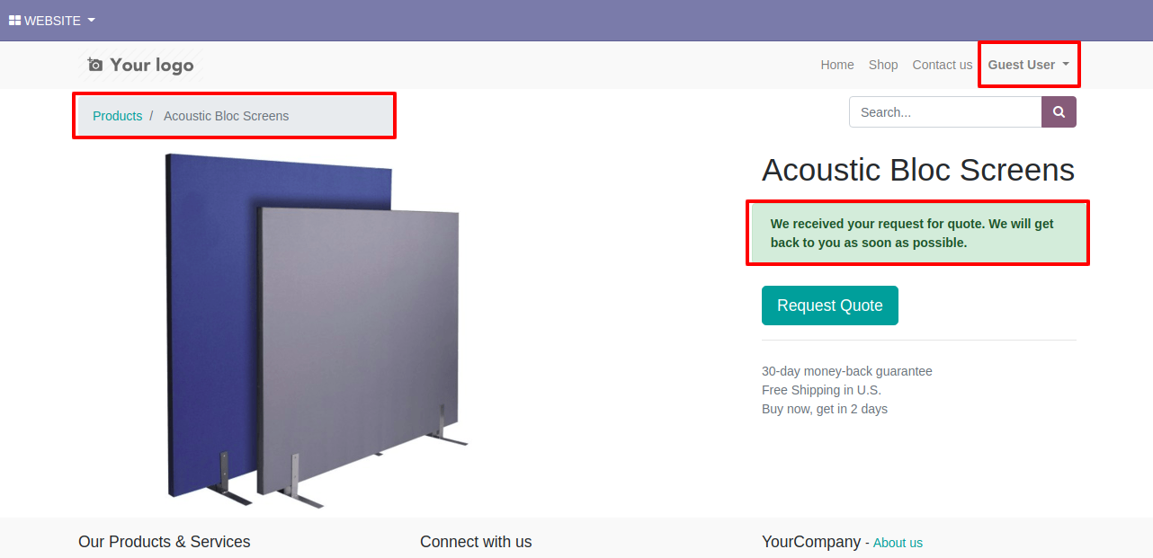Open the Contact us page

point(942,65)
